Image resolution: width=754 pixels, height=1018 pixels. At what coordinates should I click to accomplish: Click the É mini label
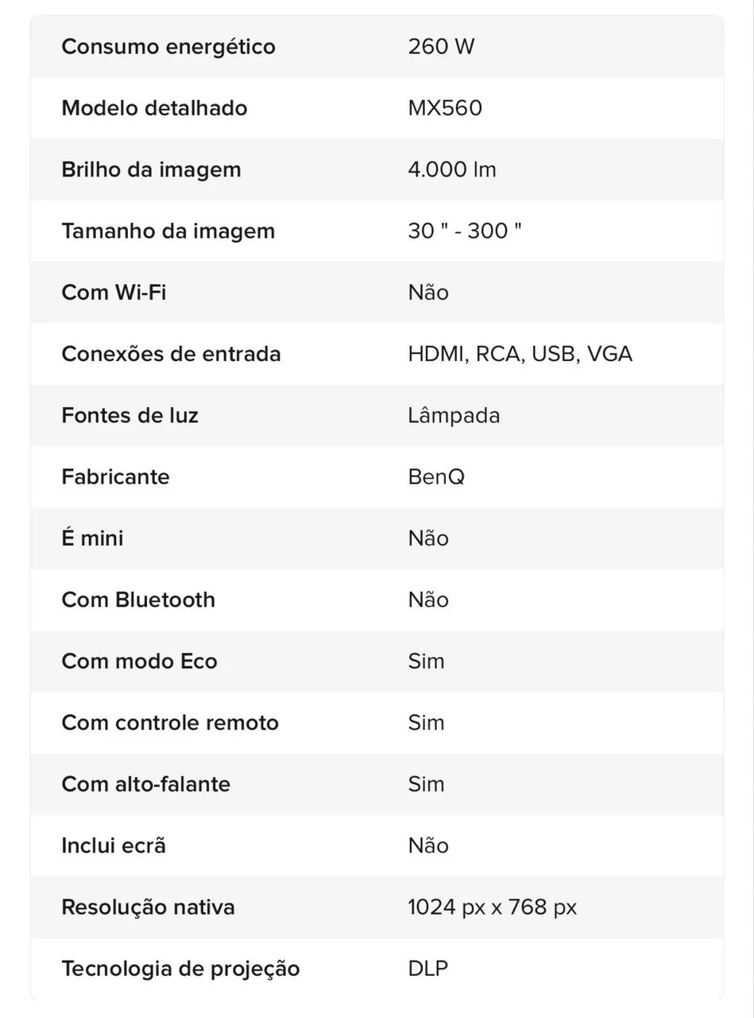(92, 538)
